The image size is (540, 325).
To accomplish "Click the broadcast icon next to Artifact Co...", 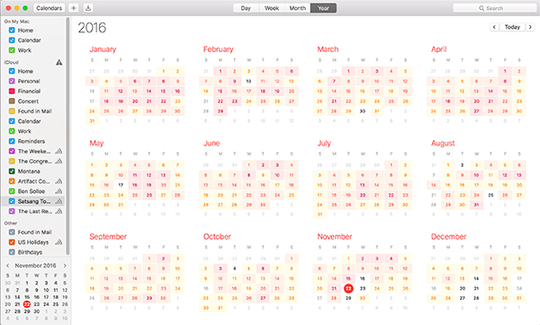I will click(58, 181).
